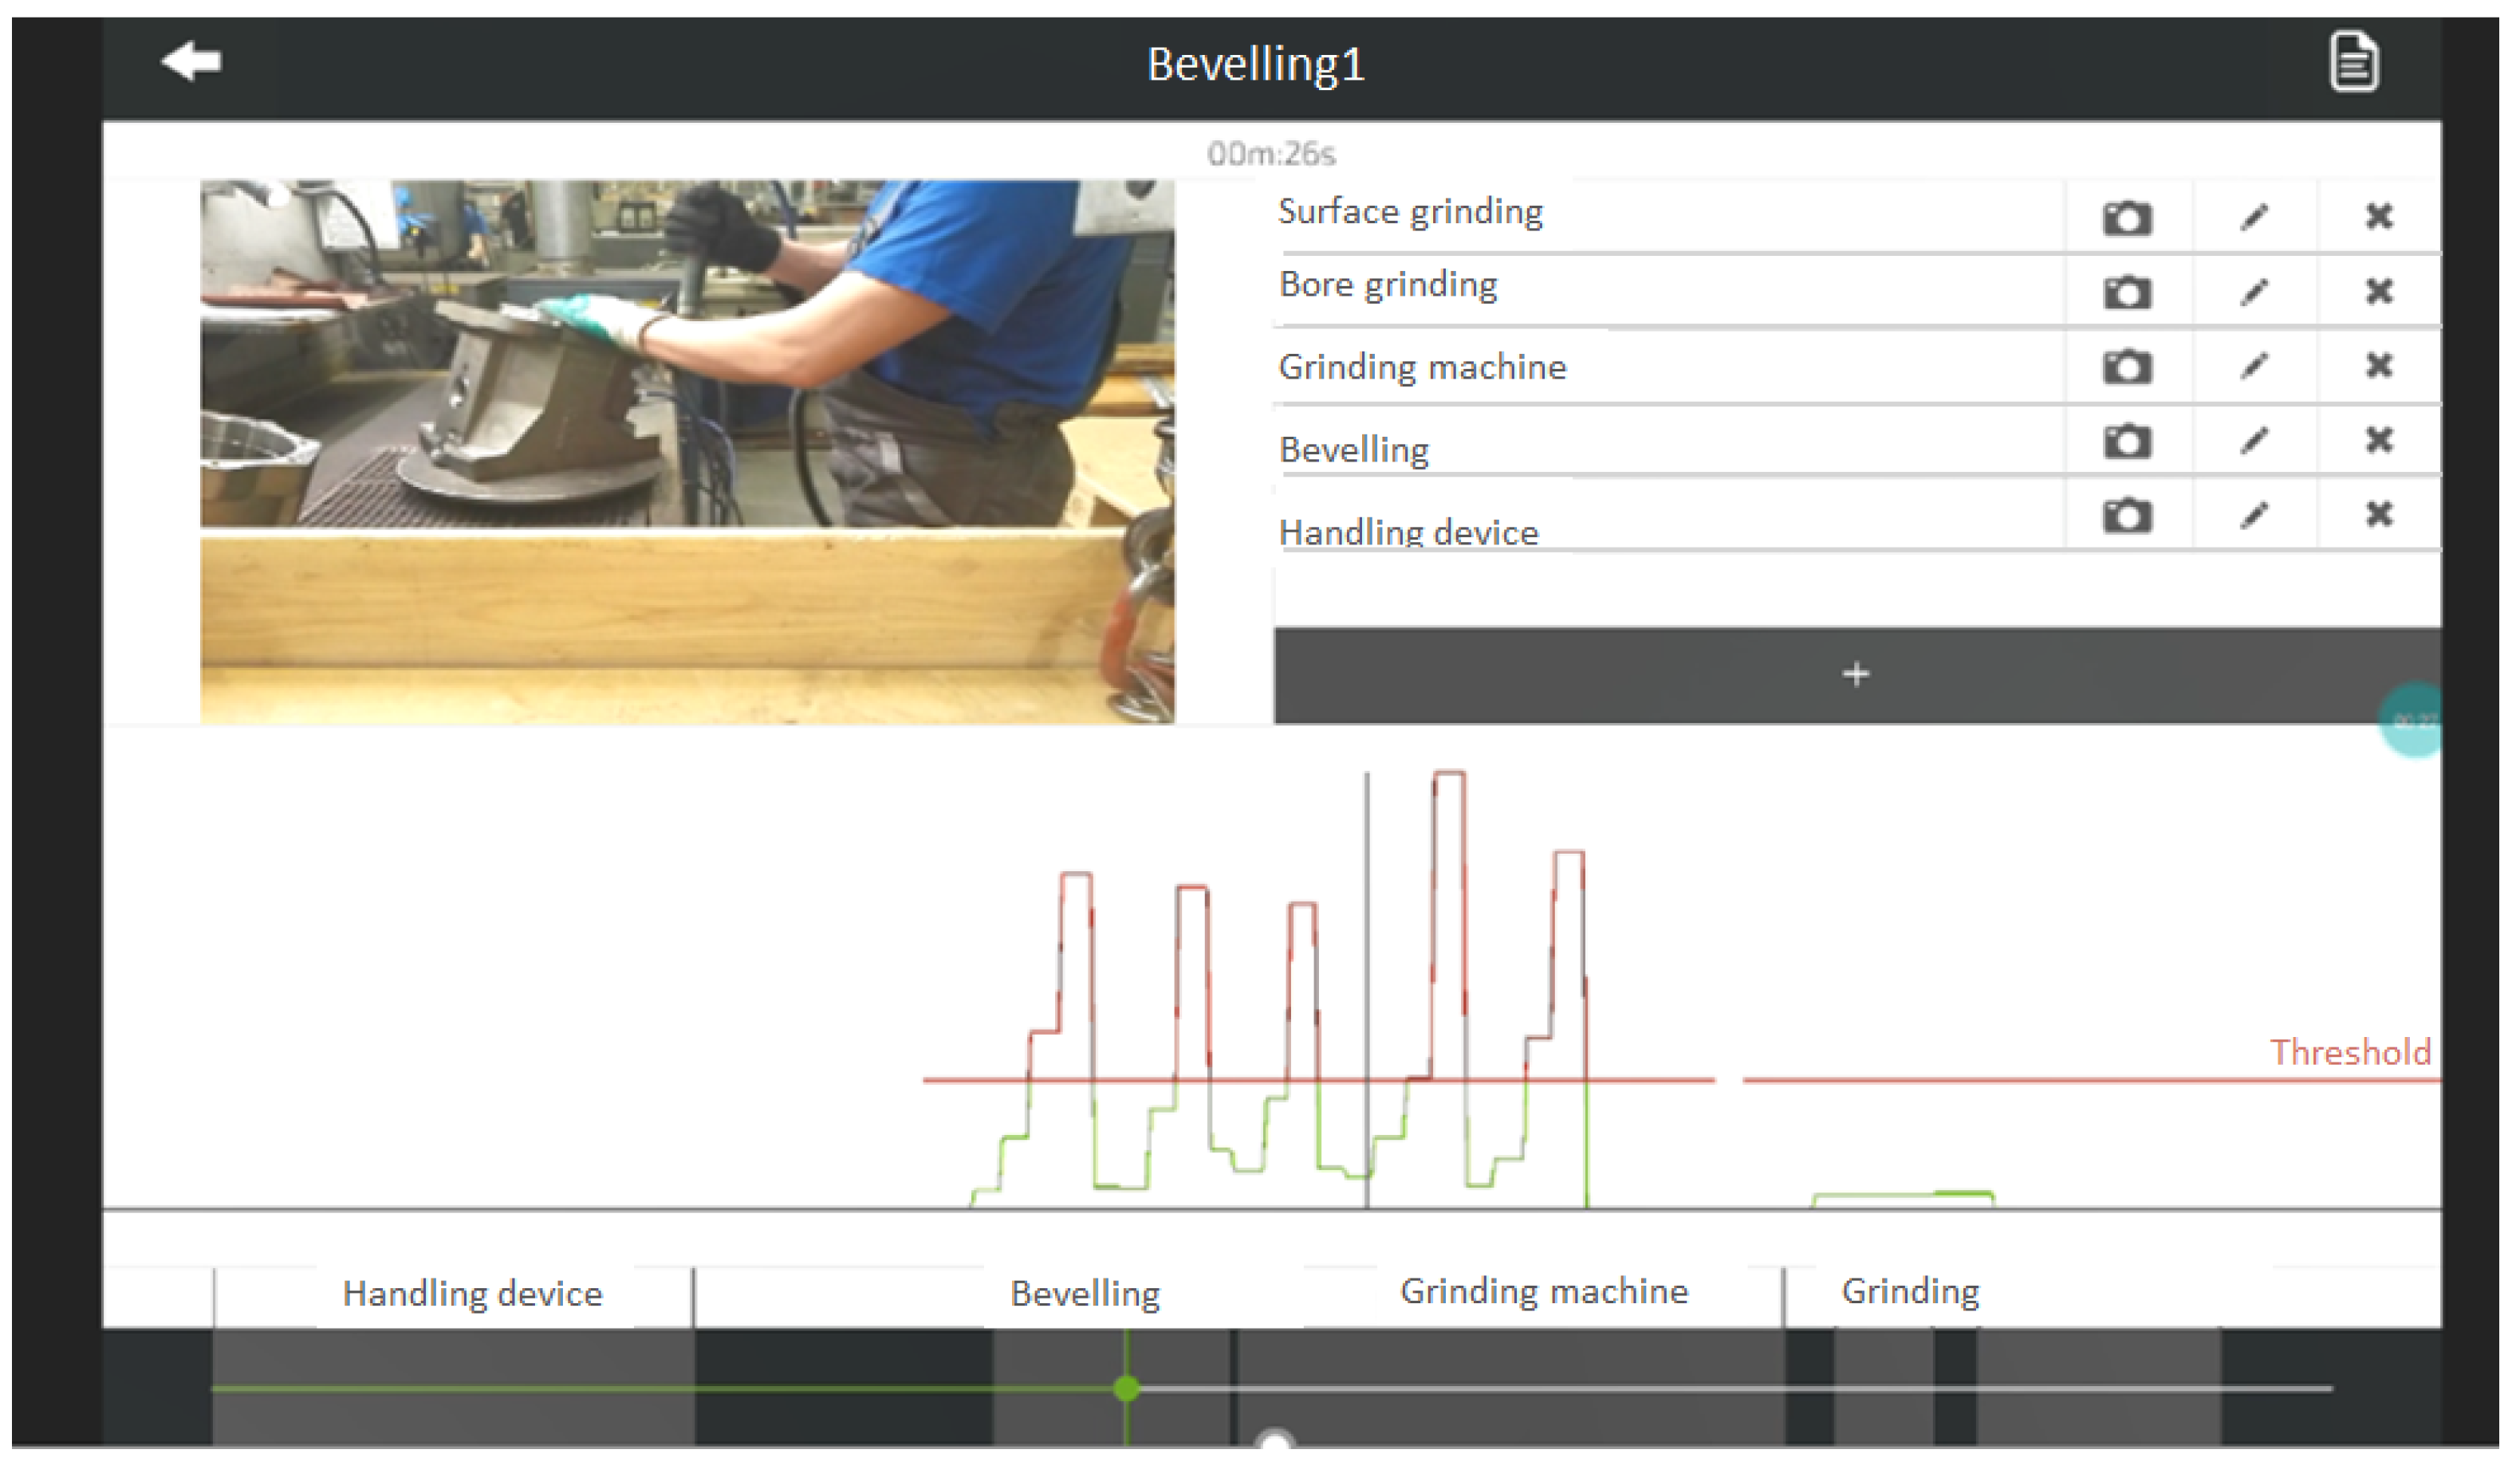2520x1473 pixels.
Task: Select the Grinding timeline segment
Action: point(1910,1291)
